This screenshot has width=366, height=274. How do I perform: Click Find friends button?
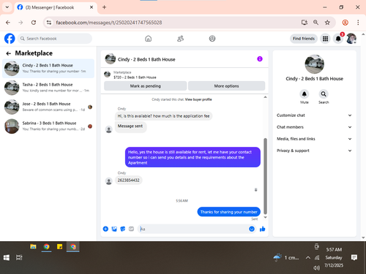pos(304,39)
